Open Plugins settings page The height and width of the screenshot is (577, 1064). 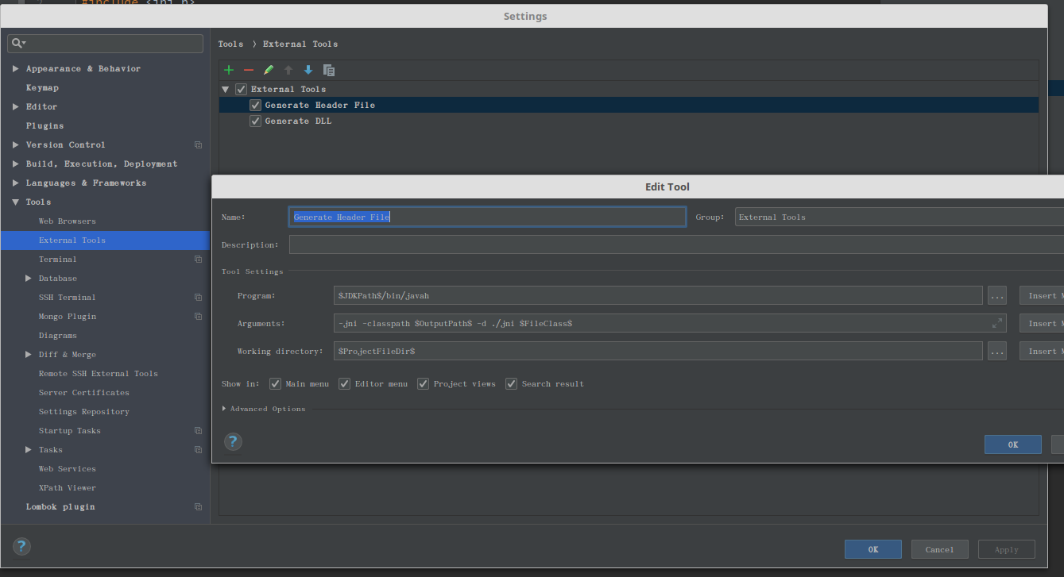coord(44,125)
